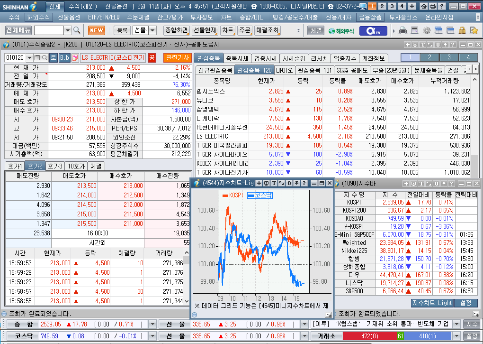Expand stock code 010120 history dropdown
Screen dimensions: 483x344
(x=29, y=58)
